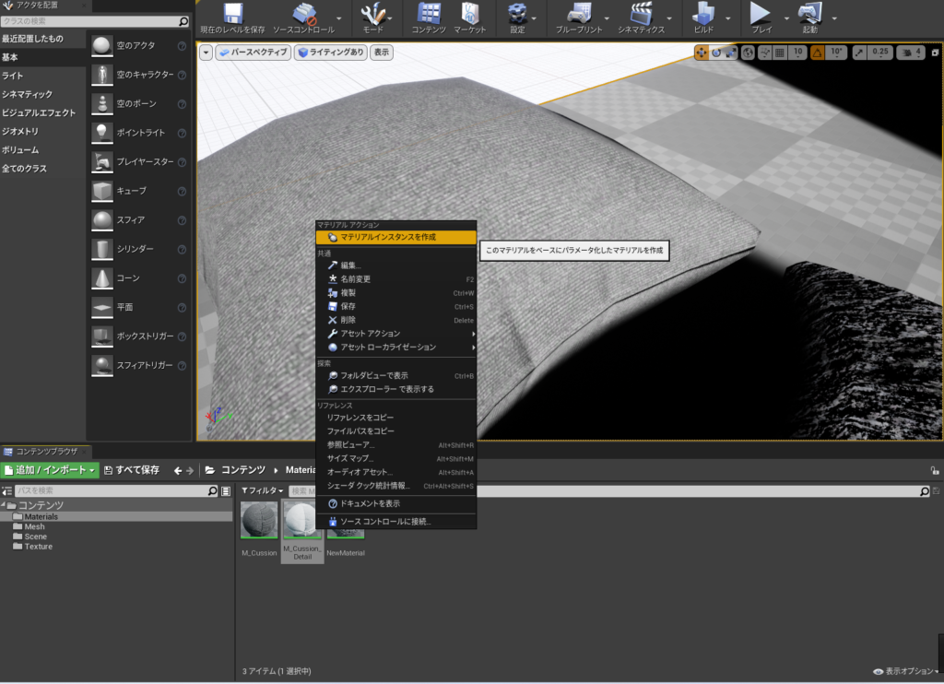This screenshot has height=684, width=944.
Task: Open the Lit (ライティングあり) view mode dropdown
Action: [x=331, y=53]
